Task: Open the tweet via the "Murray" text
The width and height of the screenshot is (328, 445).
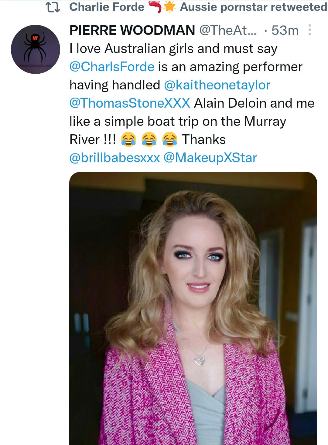Action: point(265,122)
